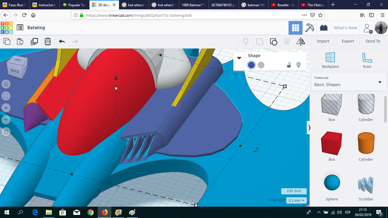Open File Explorer from the taskbar
Screen dimensions: 388x218
tap(49, 212)
